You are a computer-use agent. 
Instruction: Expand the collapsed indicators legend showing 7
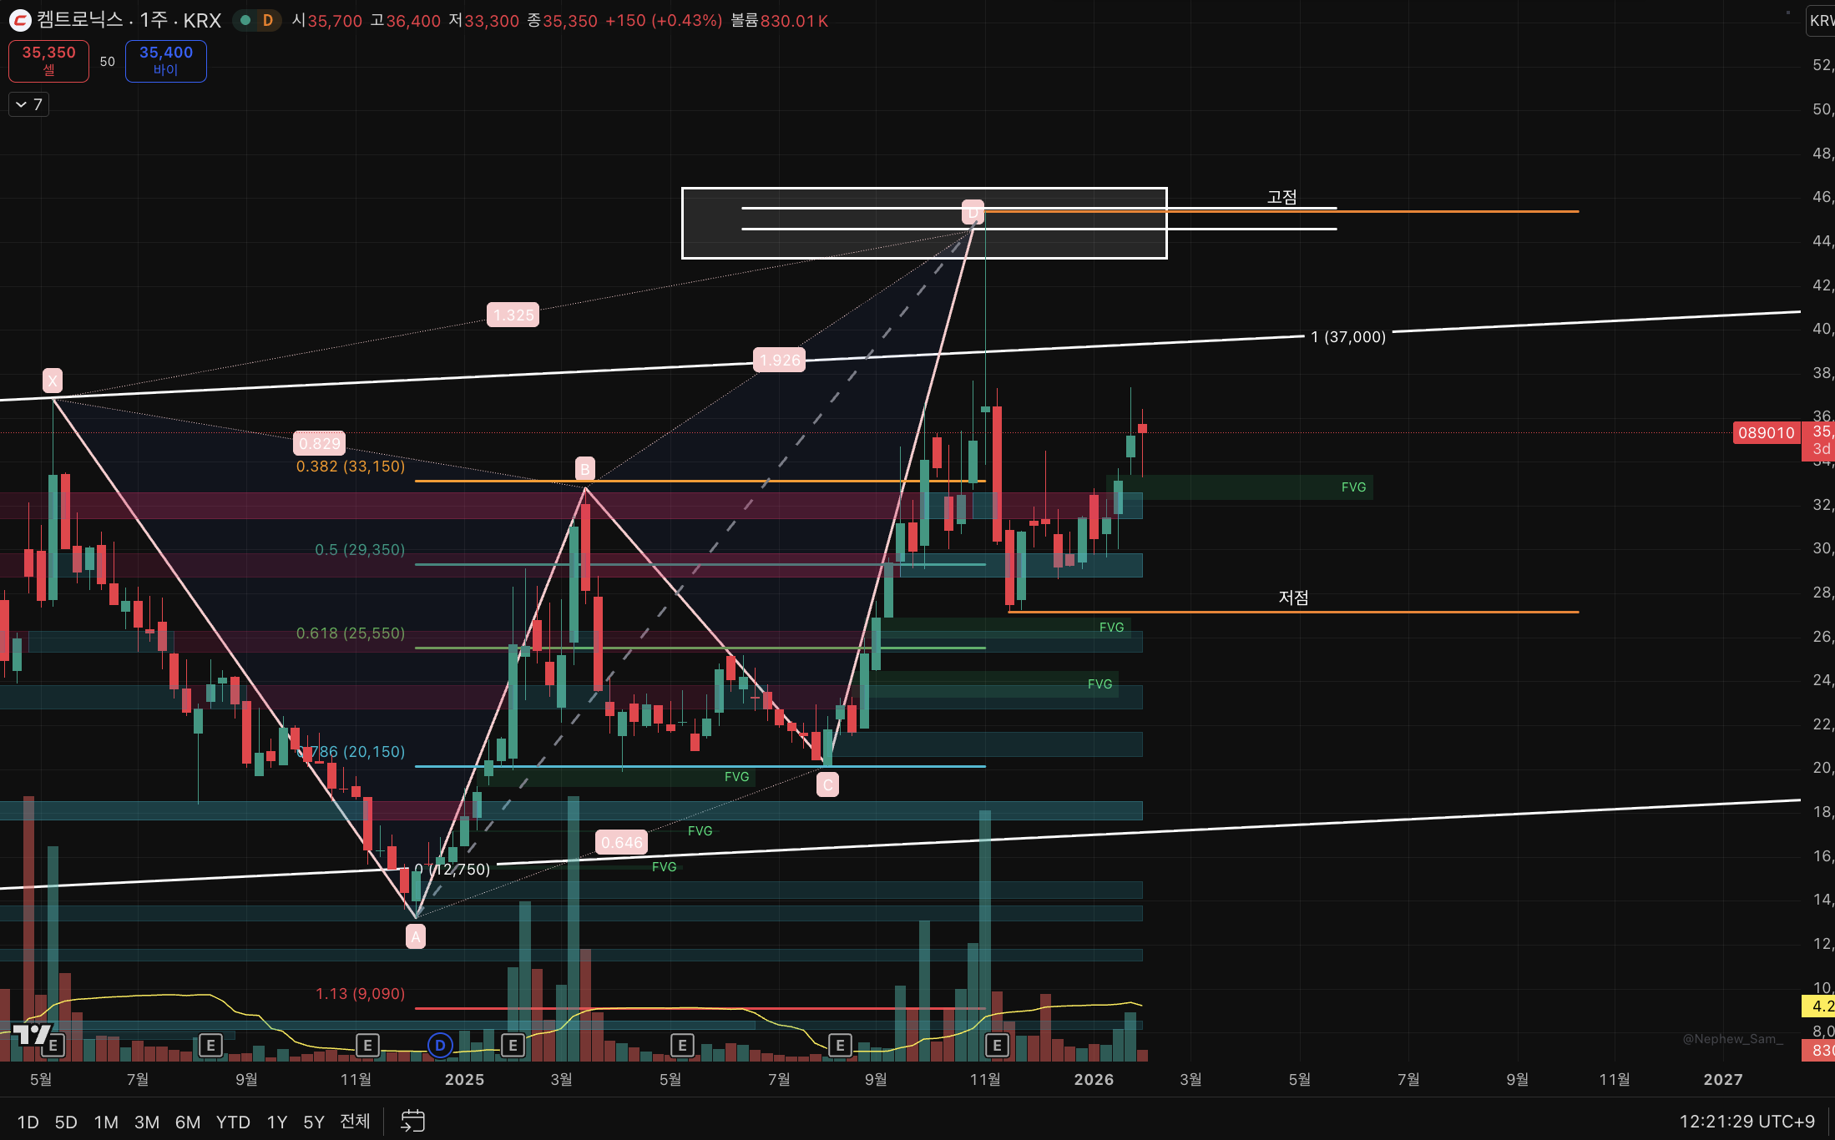pos(28,104)
